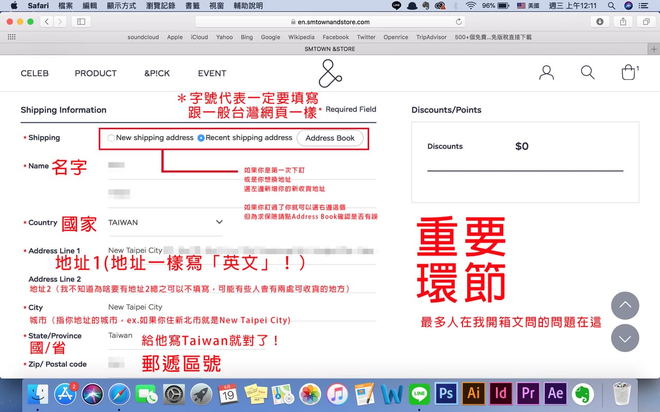Click the round scroll-up arrow button

click(x=625, y=306)
